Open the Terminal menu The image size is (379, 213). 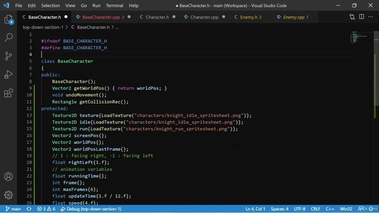coord(114,5)
